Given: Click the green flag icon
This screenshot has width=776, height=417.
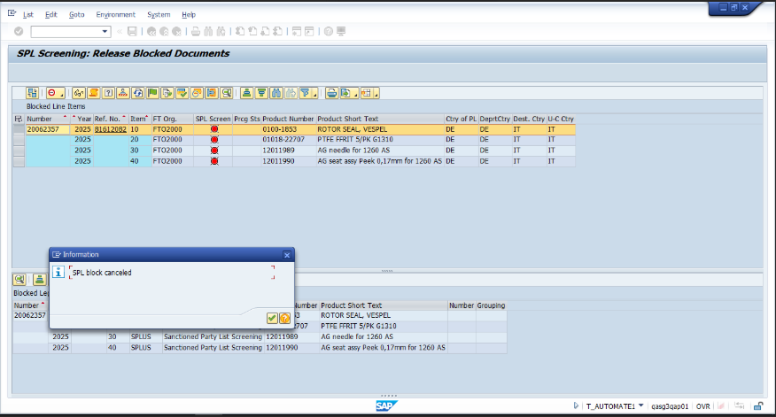Looking at the screenshot, I should point(152,93).
